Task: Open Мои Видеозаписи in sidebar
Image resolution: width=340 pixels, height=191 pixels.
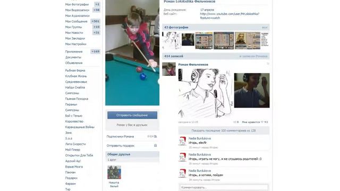Action: [x=77, y=10]
